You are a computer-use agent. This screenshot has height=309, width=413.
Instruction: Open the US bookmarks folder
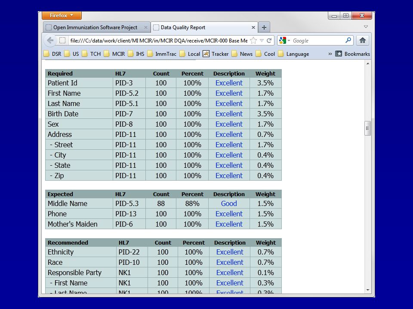tap(72, 54)
